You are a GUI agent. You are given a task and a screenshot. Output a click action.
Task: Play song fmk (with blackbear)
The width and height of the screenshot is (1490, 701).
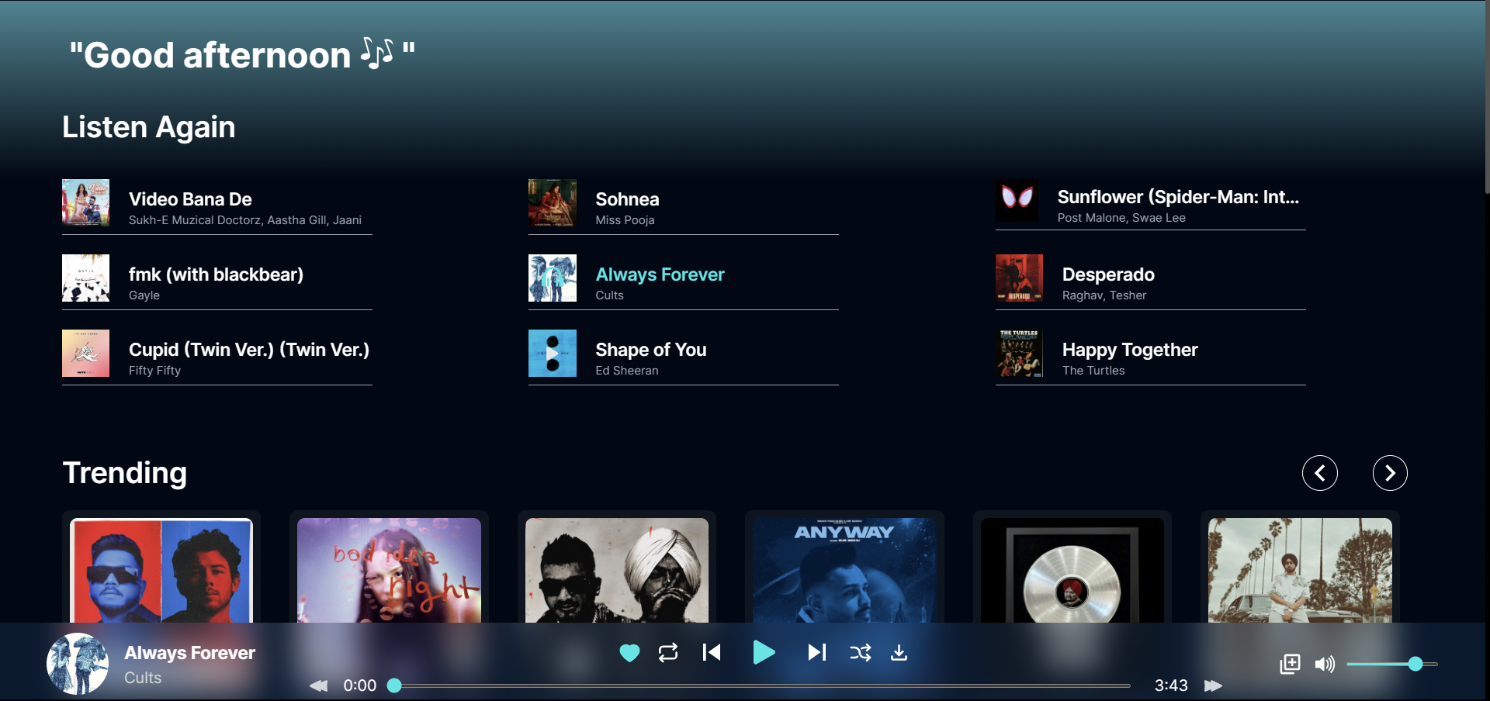[x=216, y=275]
